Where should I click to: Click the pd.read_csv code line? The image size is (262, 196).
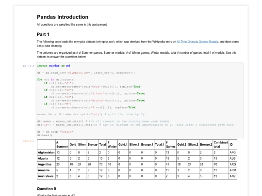tap(86, 73)
